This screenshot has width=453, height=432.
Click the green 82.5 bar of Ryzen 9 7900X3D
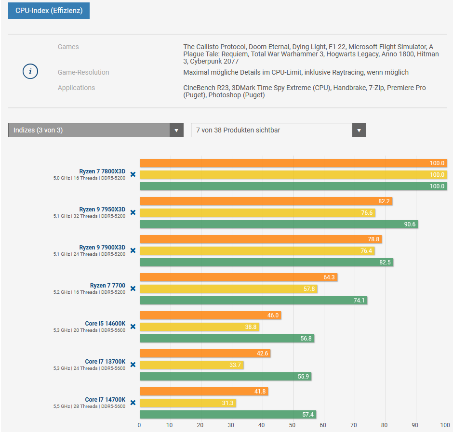tap(266, 262)
